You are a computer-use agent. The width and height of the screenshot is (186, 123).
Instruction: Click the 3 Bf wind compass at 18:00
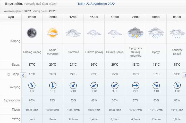pos(115,85)
